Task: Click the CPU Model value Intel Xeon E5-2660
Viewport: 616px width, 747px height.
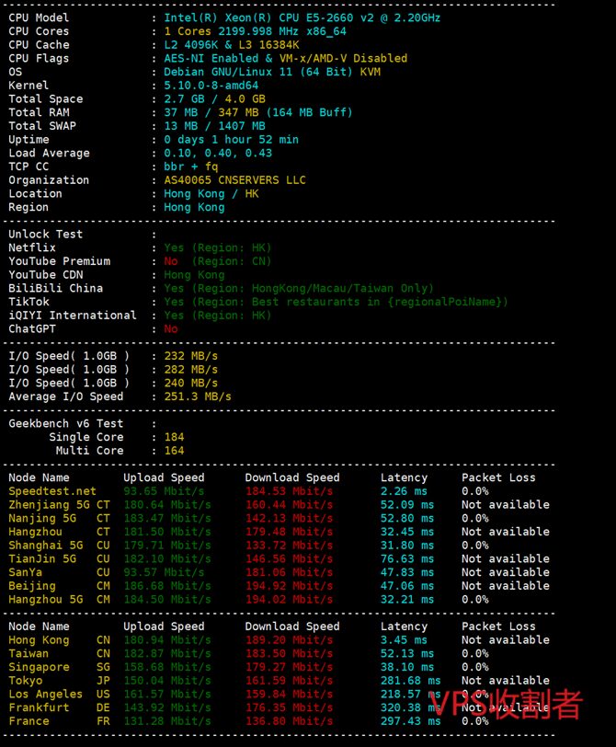Action: (302, 17)
